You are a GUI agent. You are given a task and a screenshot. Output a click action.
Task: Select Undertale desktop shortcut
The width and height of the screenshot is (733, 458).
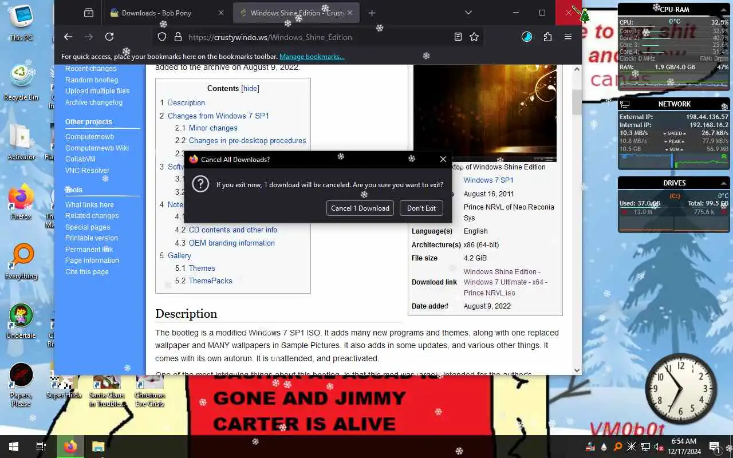click(x=21, y=321)
